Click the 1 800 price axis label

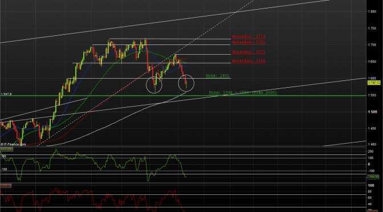click(372, 11)
